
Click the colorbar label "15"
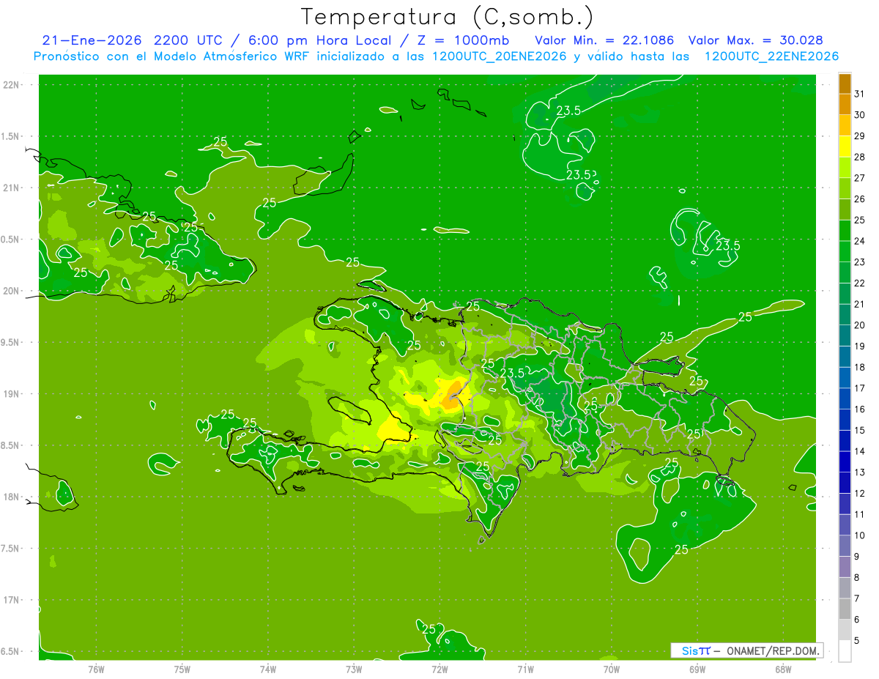tap(860, 430)
